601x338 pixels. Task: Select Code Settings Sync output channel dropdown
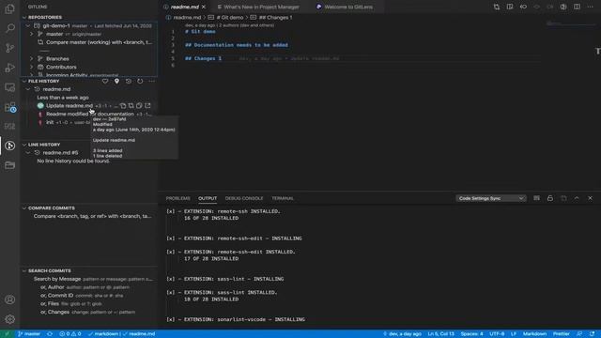[x=490, y=198]
